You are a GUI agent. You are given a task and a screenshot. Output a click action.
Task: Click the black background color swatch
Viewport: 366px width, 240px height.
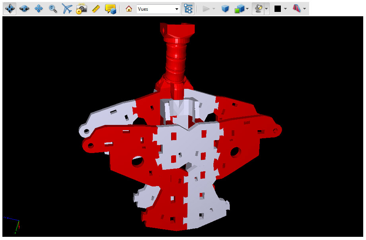278,9
